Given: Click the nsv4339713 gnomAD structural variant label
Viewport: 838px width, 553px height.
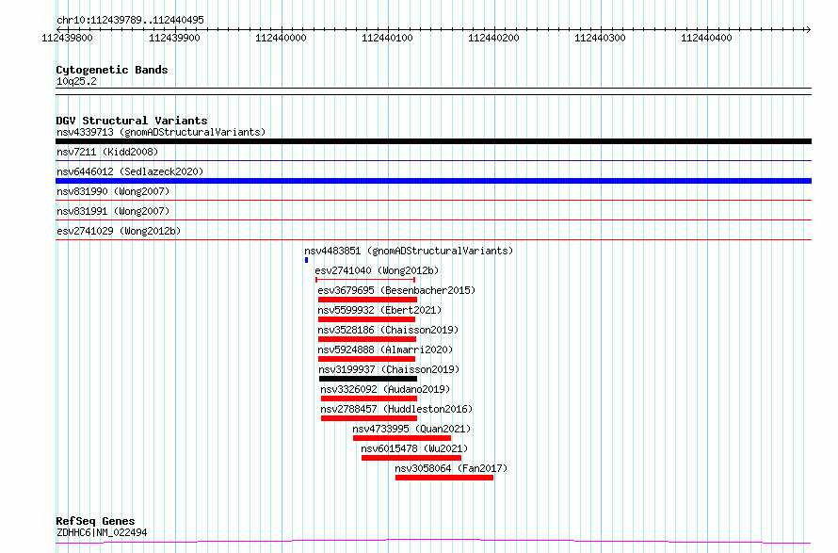Looking at the screenshot, I should click(x=160, y=132).
